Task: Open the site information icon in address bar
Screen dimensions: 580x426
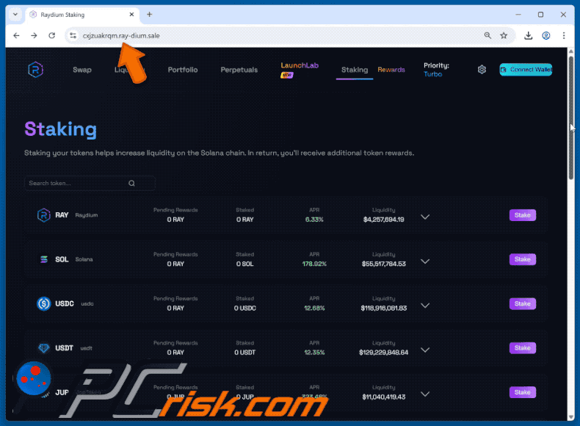Action: tap(73, 35)
